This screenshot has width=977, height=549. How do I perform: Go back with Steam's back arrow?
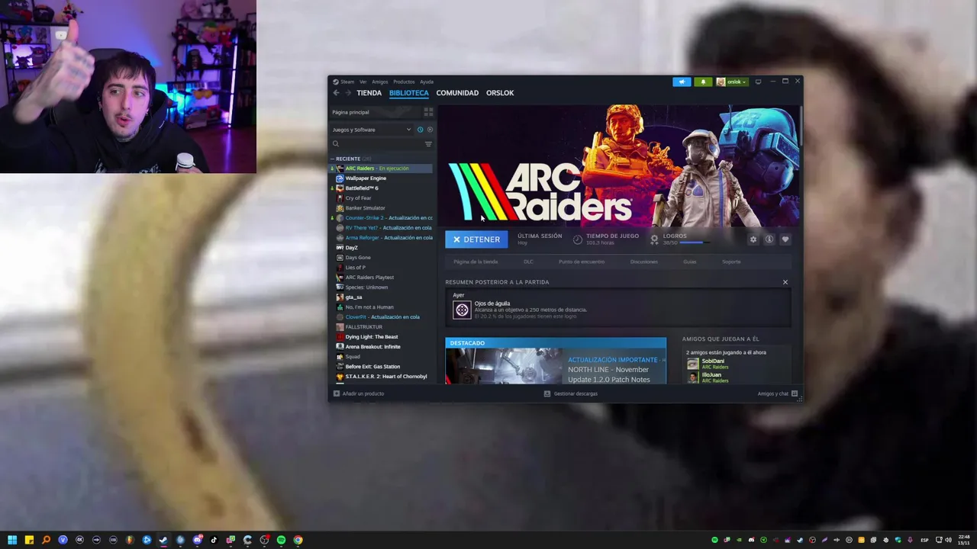coord(336,93)
